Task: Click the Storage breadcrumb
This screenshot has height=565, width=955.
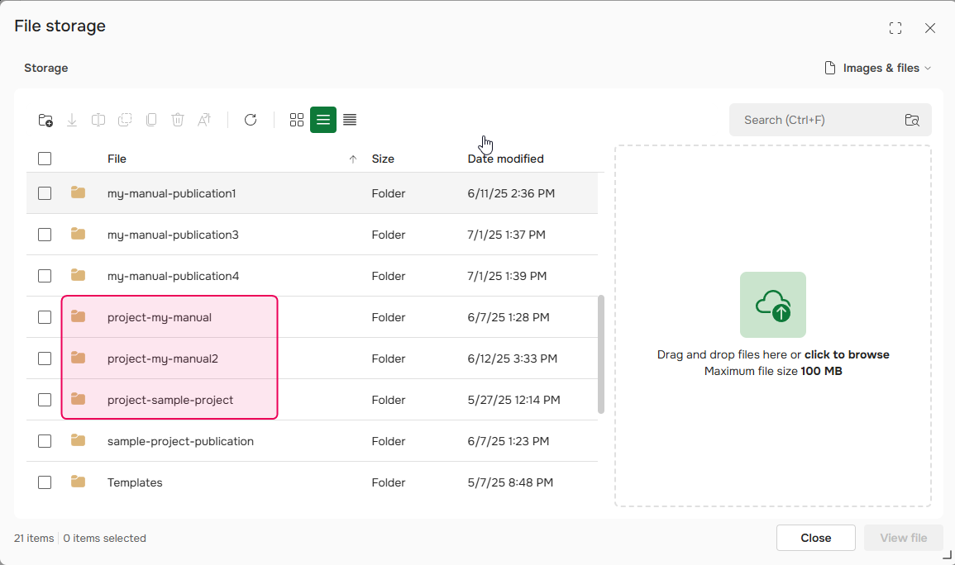Action: [45, 68]
